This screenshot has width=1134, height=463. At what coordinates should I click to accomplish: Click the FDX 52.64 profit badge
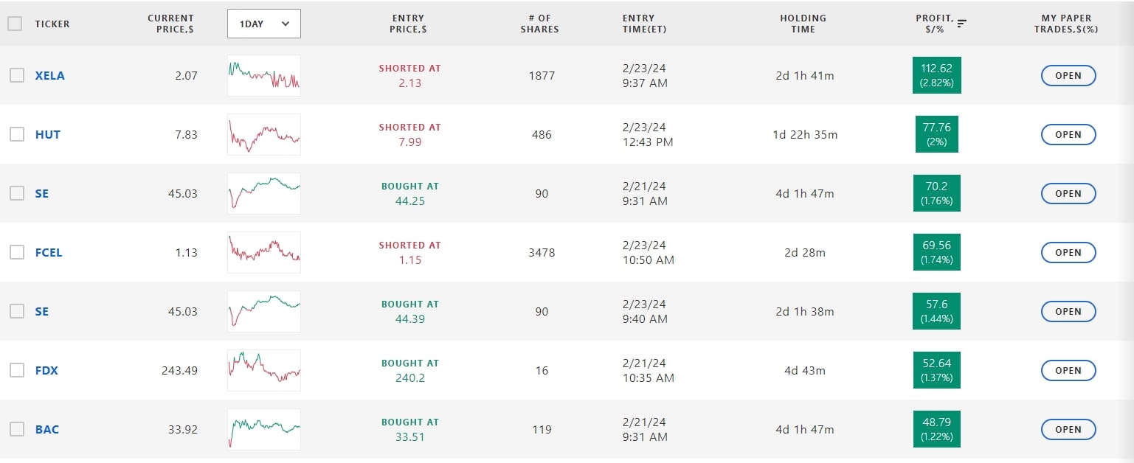coord(936,370)
